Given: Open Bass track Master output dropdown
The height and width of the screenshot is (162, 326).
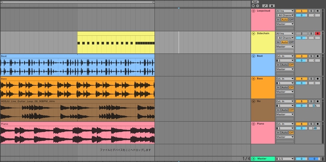Looking at the screenshot, I should coord(285,92).
